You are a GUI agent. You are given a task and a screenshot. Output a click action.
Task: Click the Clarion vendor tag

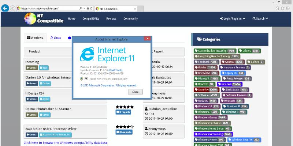point(45,84)
